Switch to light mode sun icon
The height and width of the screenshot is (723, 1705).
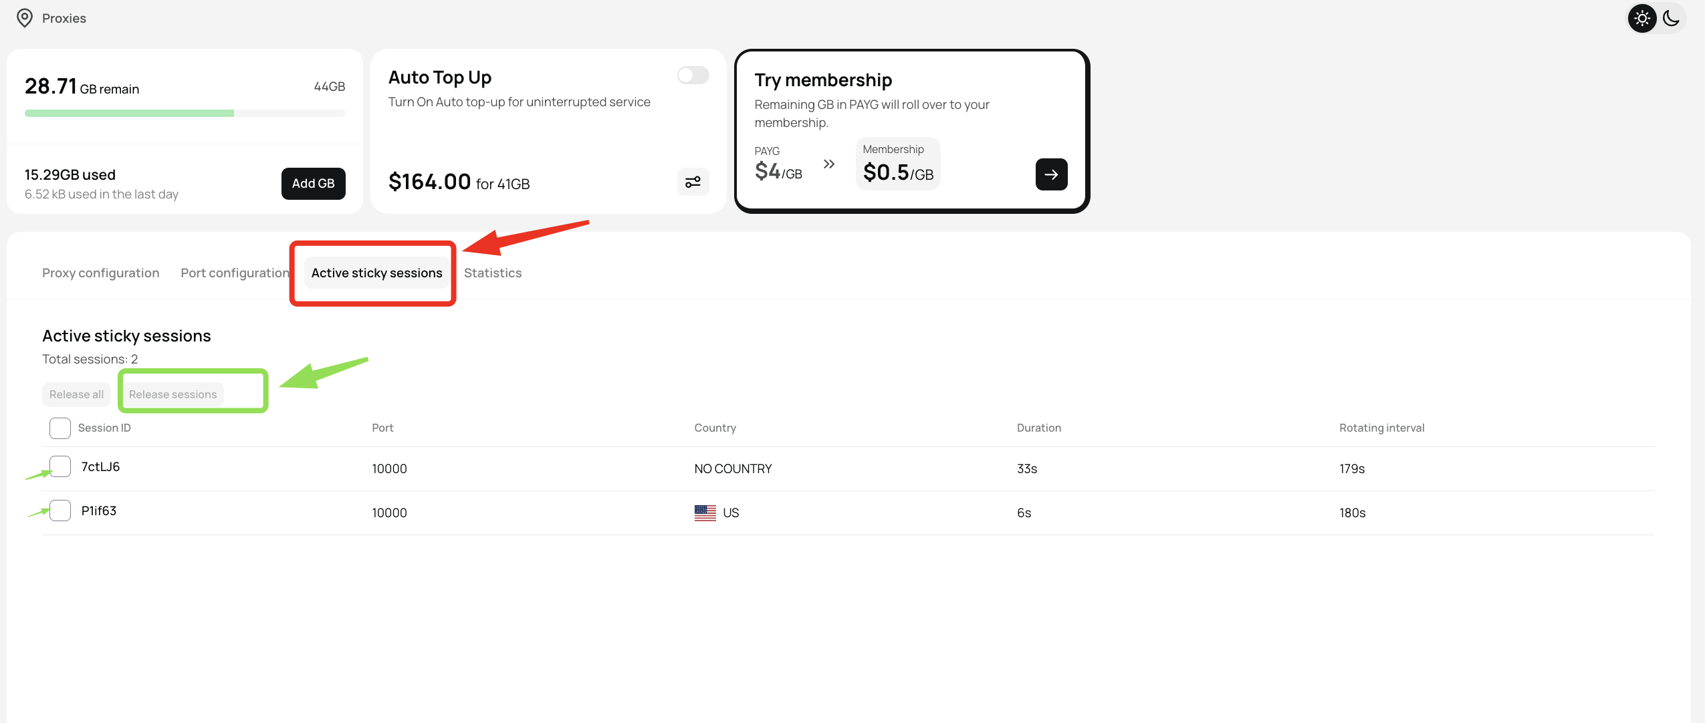[1642, 18]
